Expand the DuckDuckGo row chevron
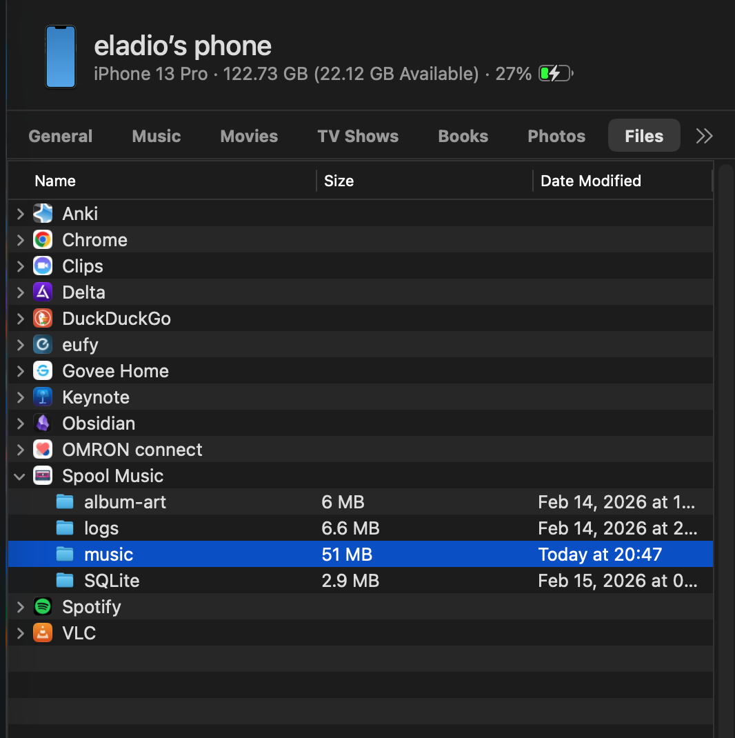Screen dimensions: 735x738 pos(20,319)
